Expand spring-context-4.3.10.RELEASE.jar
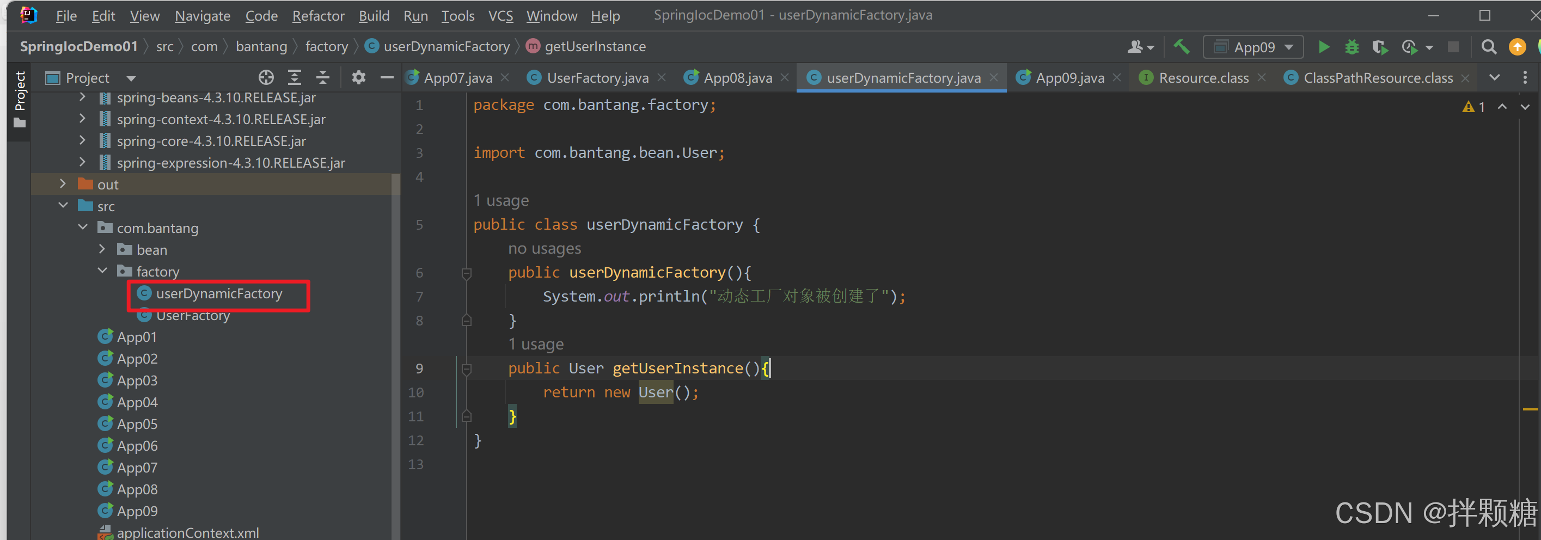 click(x=83, y=119)
